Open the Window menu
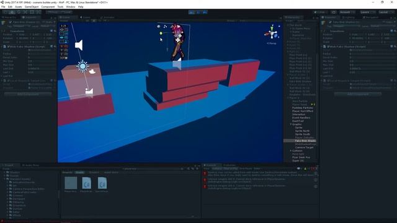The image size is (397, 223). point(70,7)
